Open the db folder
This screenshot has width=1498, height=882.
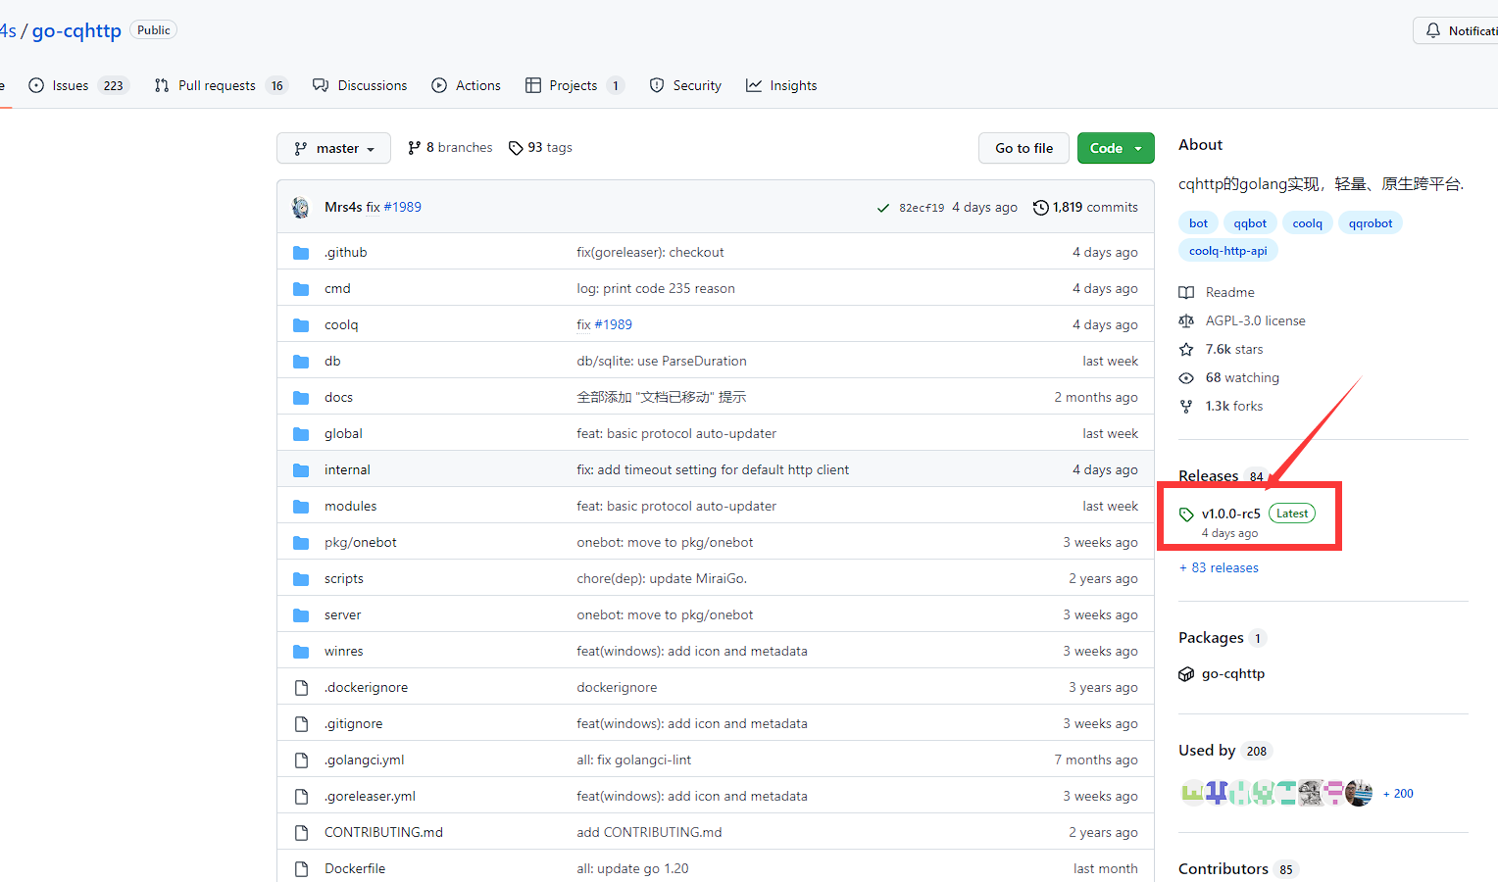click(x=332, y=361)
